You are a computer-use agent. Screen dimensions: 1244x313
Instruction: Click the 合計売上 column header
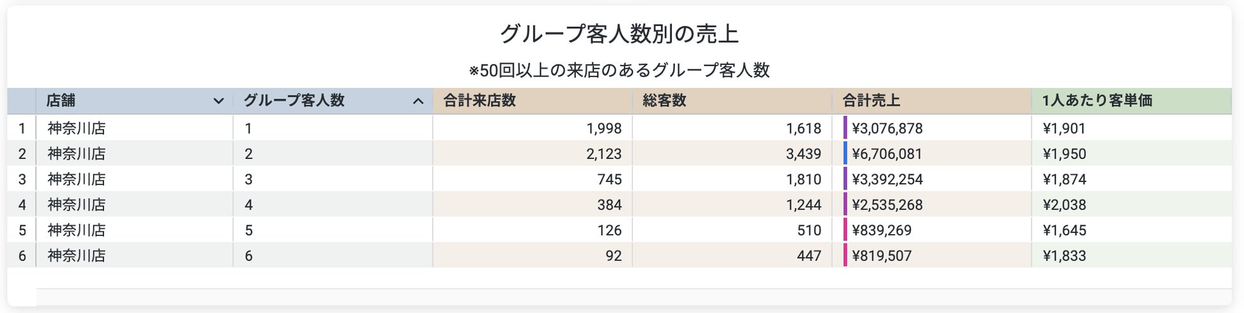pos(931,101)
